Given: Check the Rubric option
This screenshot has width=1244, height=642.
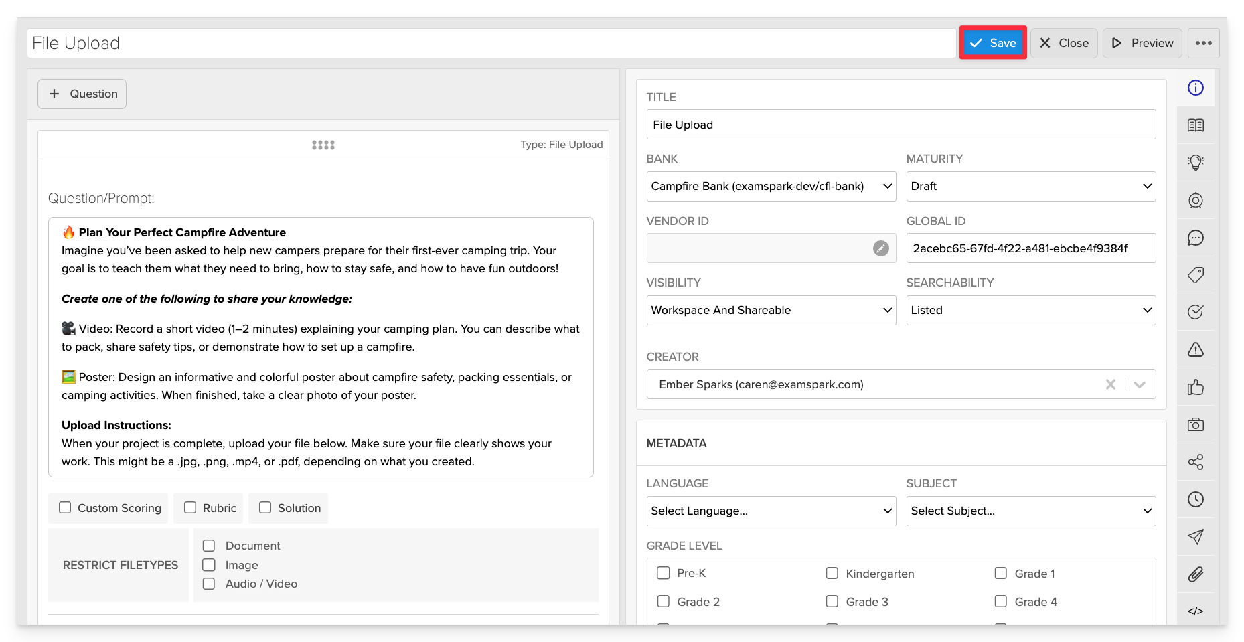Looking at the screenshot, I should point(190,508).
